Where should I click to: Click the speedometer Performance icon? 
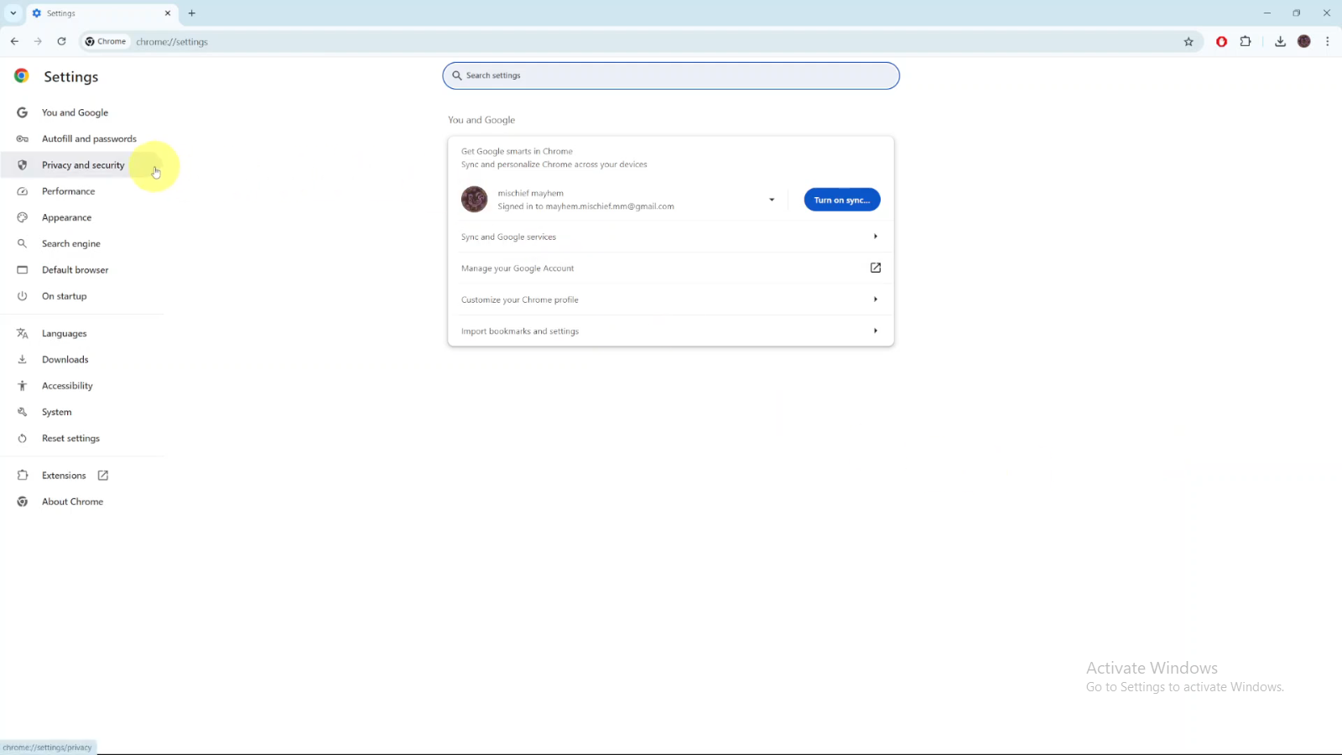click(x=23, y=191)
